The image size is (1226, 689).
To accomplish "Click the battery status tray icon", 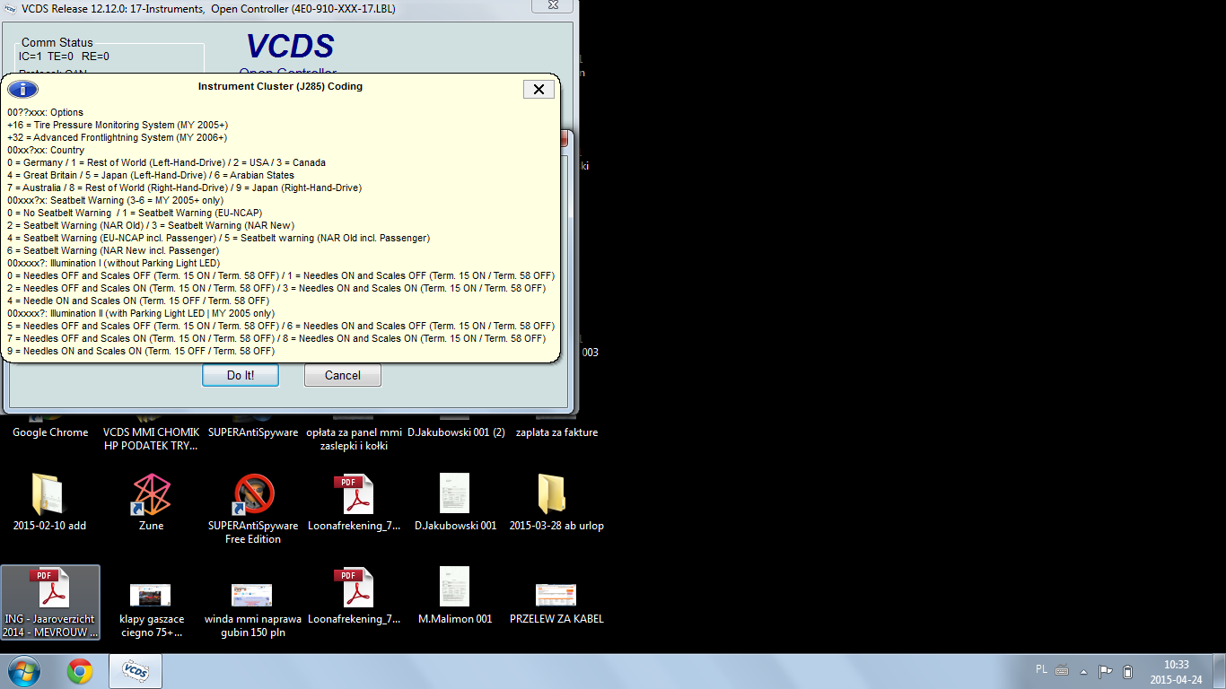I will click(x=1128, y=671).
